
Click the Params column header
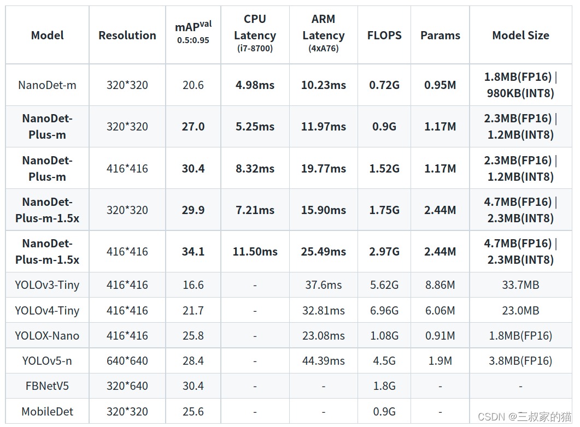click(x=440, y=35)
